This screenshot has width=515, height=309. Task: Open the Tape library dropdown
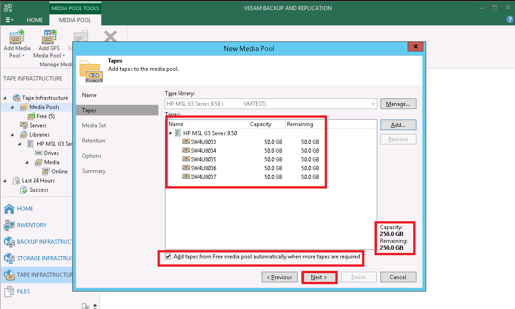pyautogui.click(x=373, y=103)
